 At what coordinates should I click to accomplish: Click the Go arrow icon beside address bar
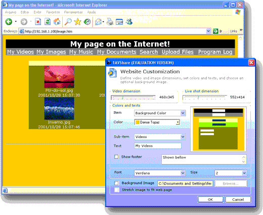pos(215,31)
